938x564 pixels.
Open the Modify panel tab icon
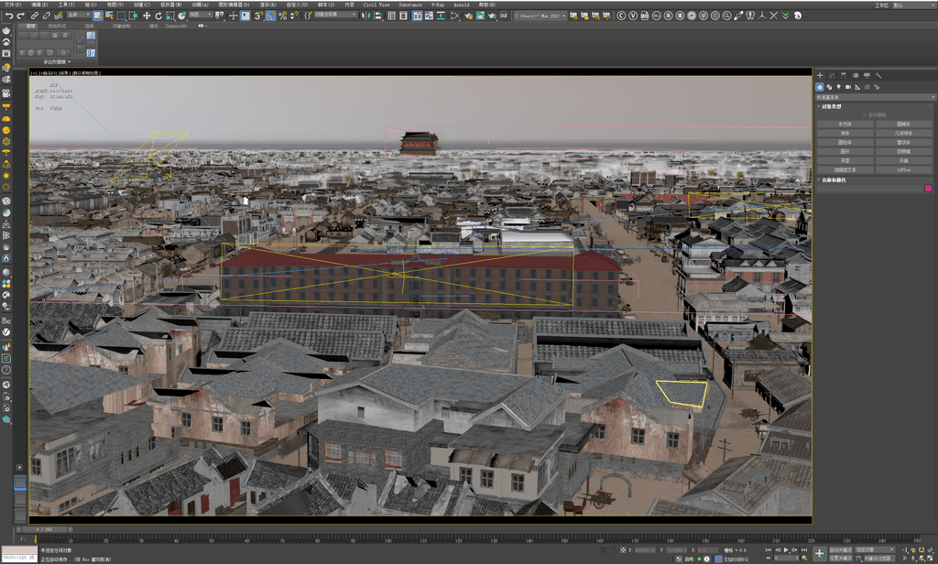click(x=832, y=76)
